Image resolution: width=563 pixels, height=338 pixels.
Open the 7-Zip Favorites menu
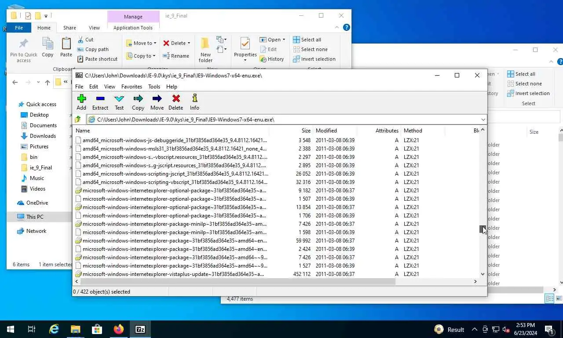132,87
